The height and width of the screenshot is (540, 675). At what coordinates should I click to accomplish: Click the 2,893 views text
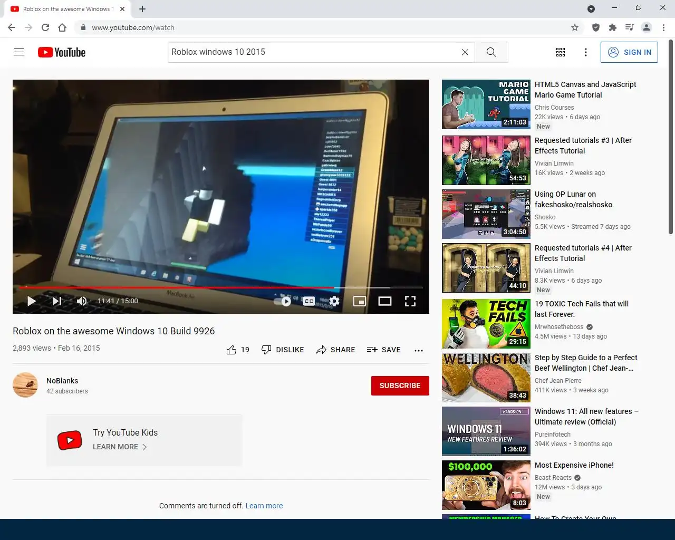coord(32,348)
